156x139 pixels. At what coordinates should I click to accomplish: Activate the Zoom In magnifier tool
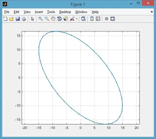coord(41,19)
